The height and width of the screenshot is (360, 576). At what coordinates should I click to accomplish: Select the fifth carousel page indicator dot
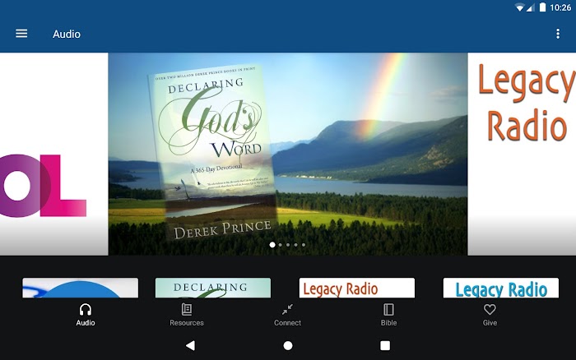click(304, 245)
